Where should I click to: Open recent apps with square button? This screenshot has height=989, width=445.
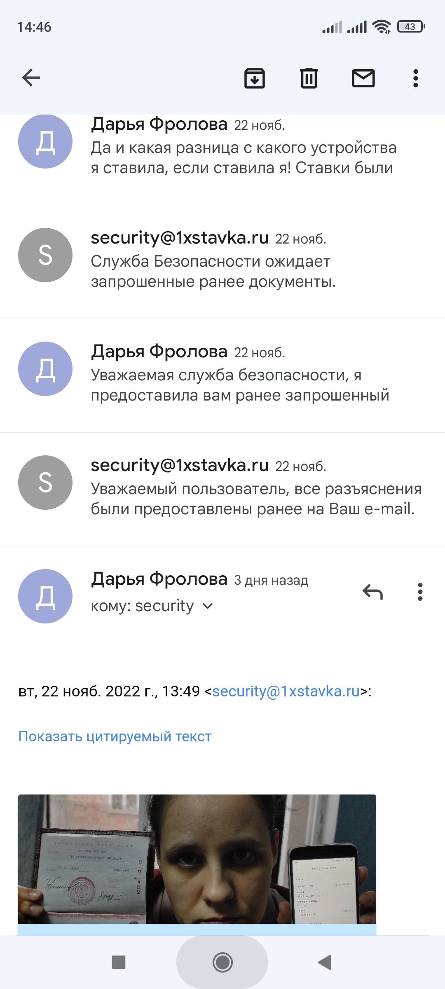[119, 963]
